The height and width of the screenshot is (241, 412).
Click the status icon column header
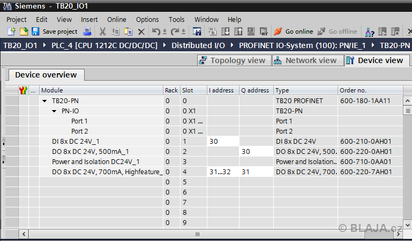tap(24, 90)
